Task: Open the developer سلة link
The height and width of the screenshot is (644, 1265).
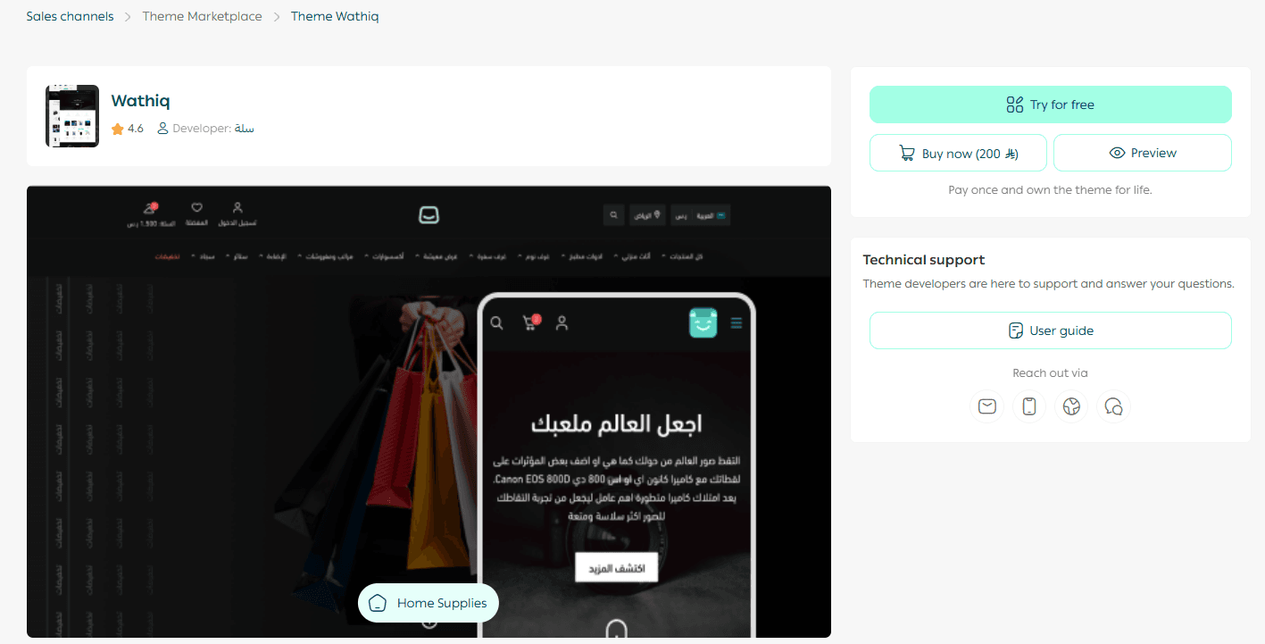Action: point(245,129)
